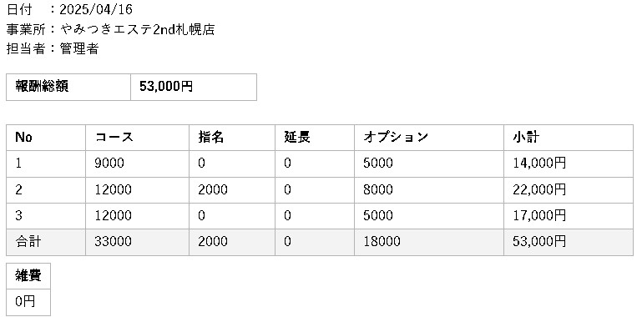
Task: Click the 延長 column header
Action: pos(315,138)
